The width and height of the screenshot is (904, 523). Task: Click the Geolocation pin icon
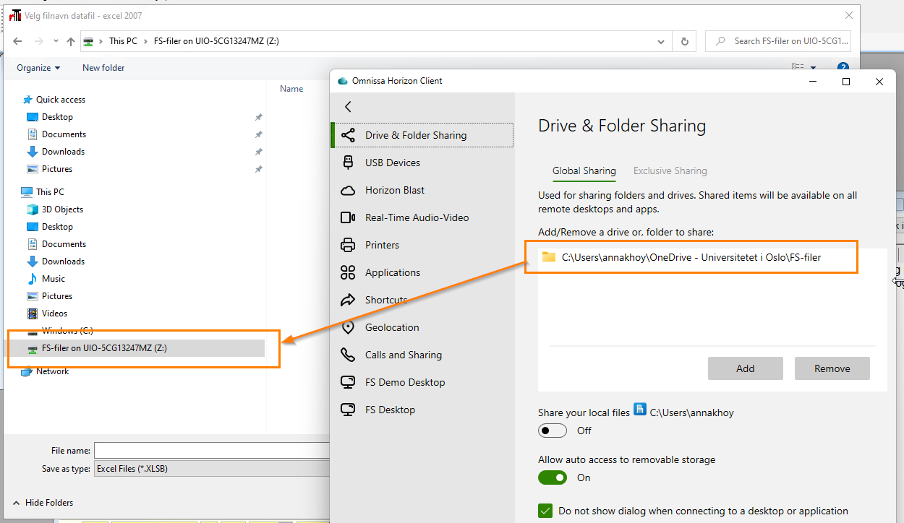tap(348, 327)
